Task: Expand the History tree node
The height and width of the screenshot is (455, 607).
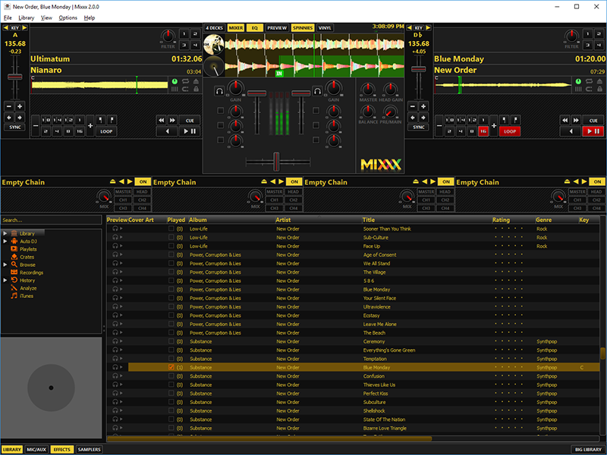Action: pos(5,281)
